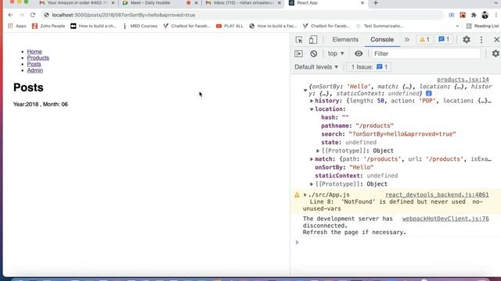This screenshot has height=281, width=501.
Task: Go forward in browser history
Action: 21,15
